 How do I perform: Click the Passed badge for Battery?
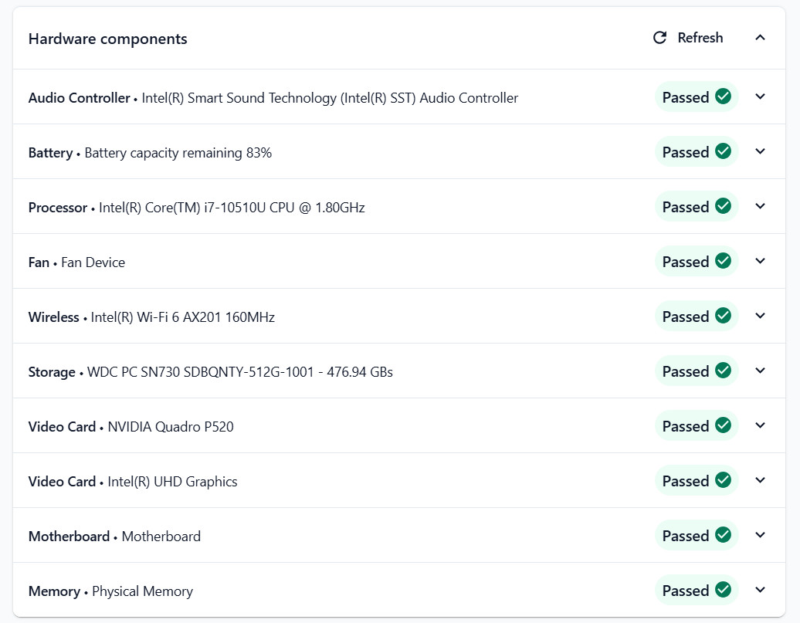point(697,151)
